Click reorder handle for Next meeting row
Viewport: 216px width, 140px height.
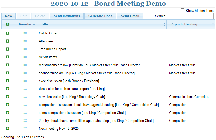point(25,128)
